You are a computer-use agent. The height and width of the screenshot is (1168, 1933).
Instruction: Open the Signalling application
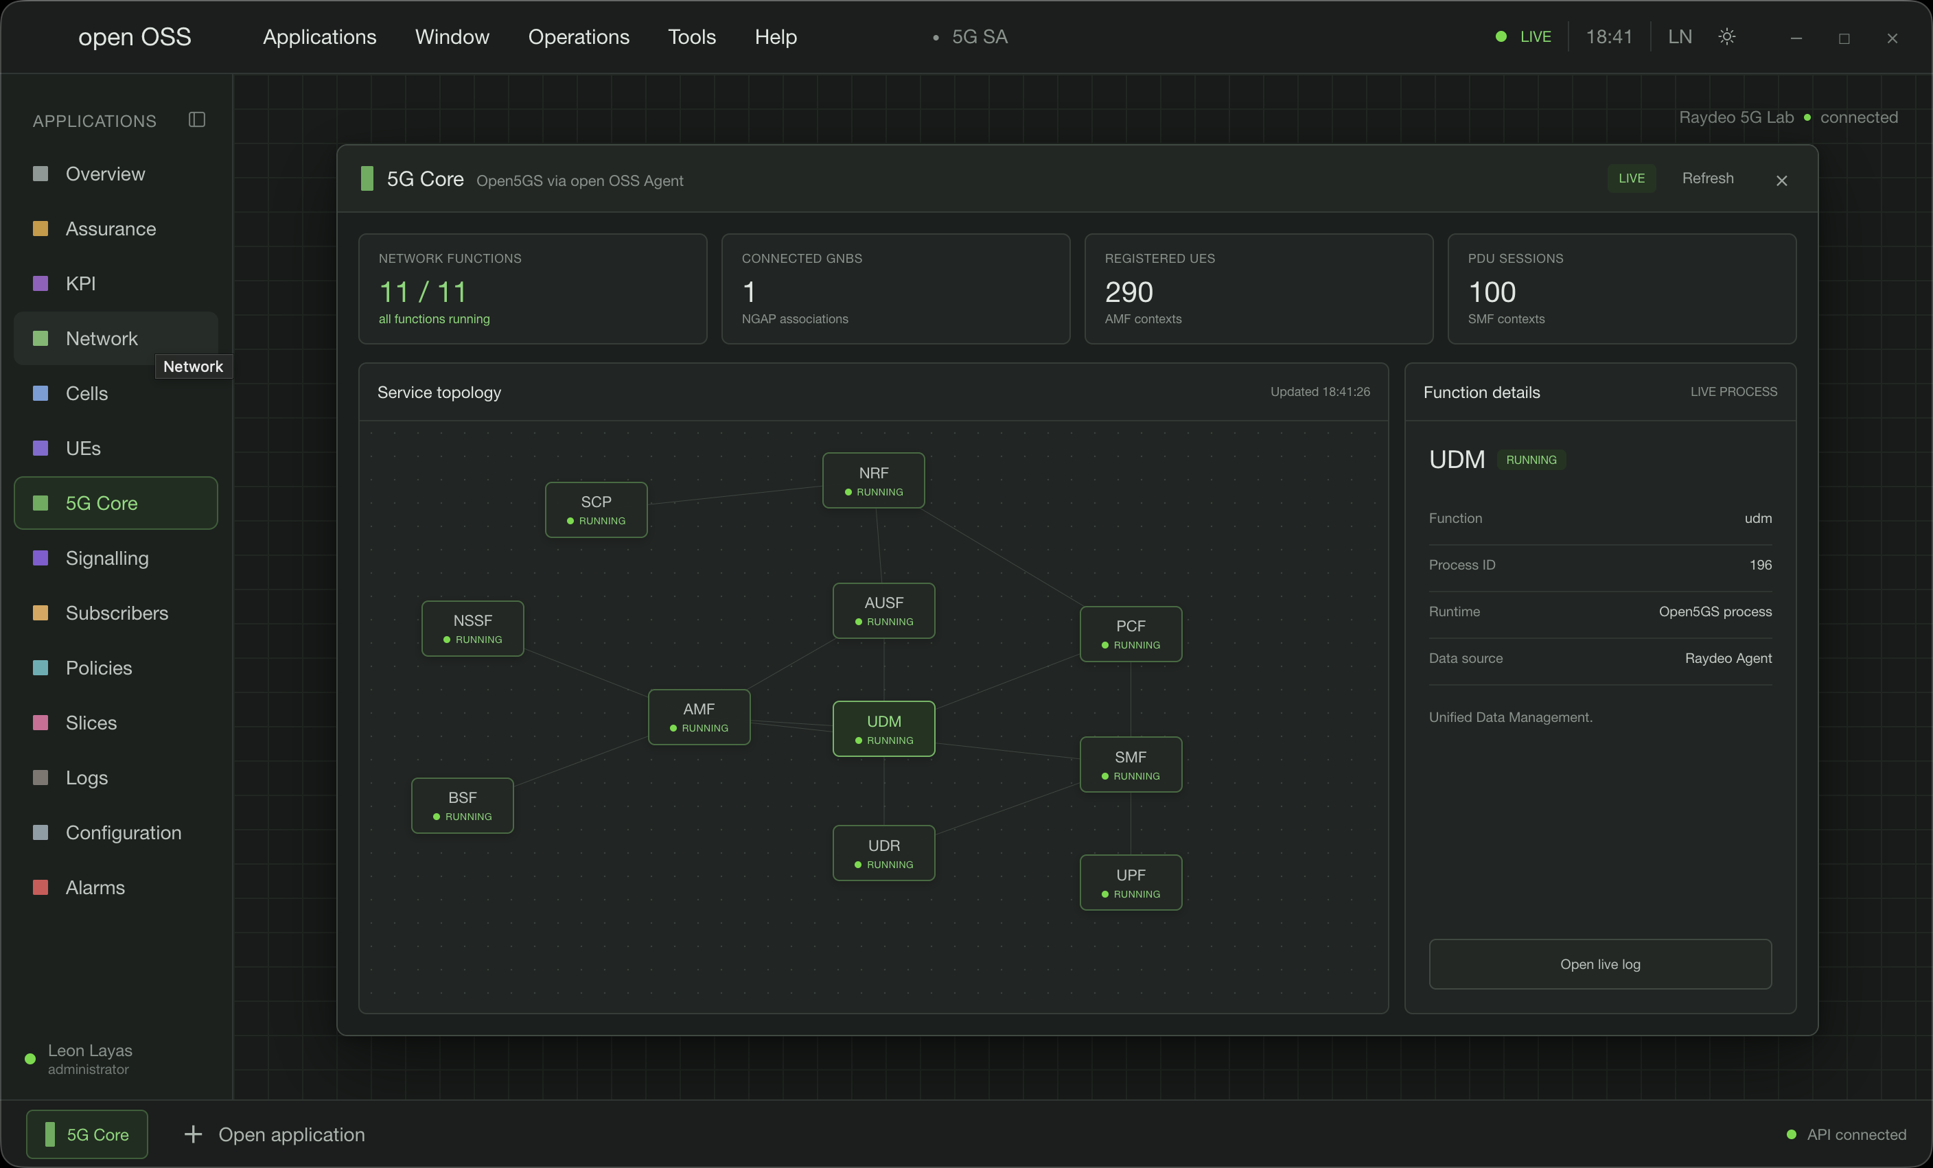pyautogui.click(x=116, y=558)
